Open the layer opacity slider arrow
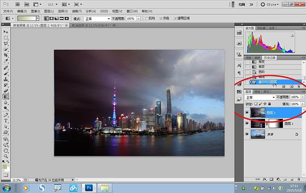 pyautogui.click(x=303, y=97)
